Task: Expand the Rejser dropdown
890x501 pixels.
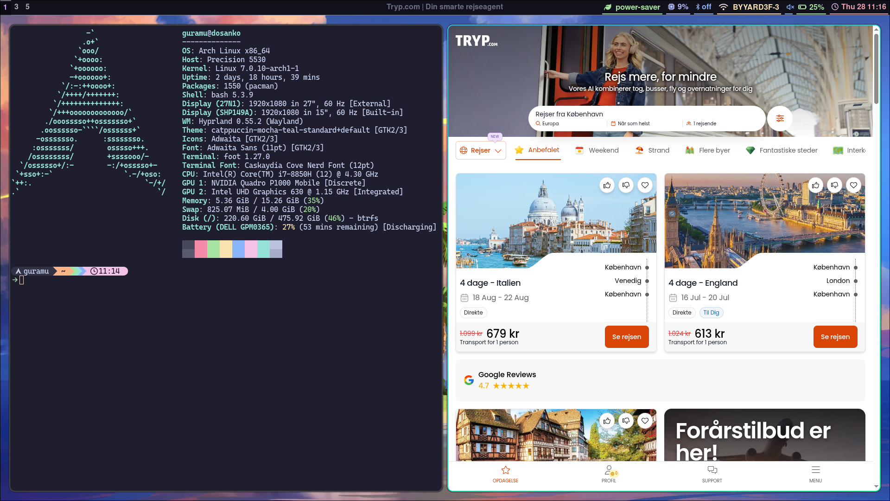Action: [x=481, y=150]
